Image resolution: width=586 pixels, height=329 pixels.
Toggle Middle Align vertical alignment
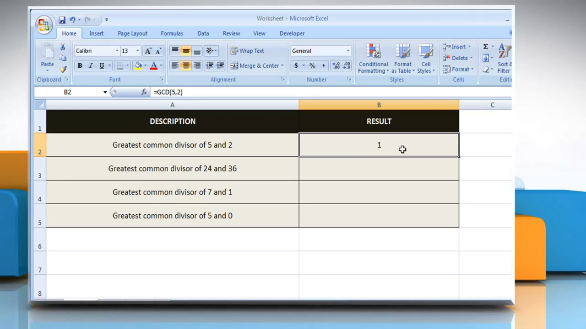[186, 51]
